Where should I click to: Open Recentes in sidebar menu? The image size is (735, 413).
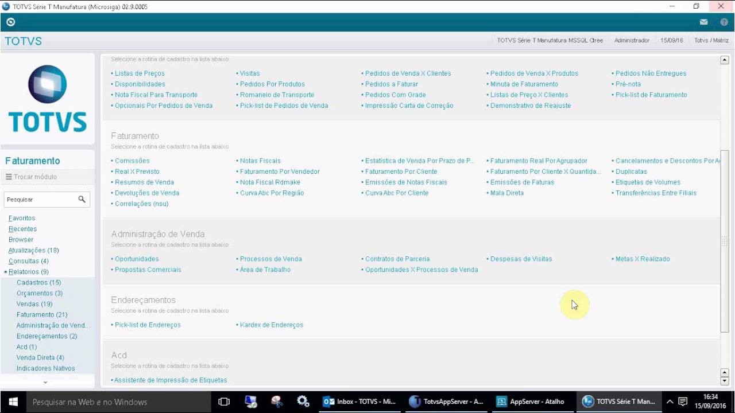(x=22, y=229)
